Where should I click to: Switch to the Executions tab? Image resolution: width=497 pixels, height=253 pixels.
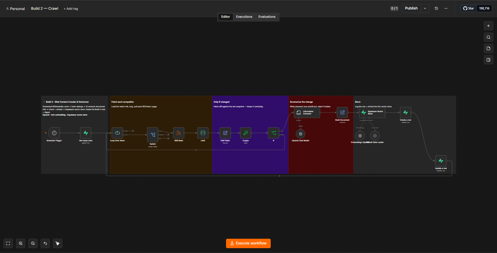point(244,17)
